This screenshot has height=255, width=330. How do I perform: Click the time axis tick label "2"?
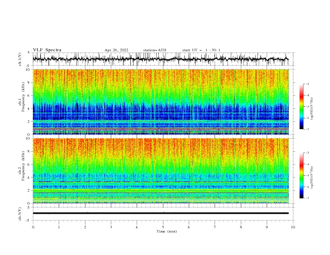(85, 227)
